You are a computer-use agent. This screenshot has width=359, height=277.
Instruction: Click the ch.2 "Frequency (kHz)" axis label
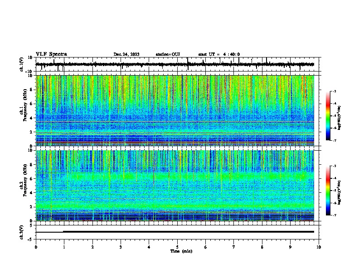click(25, 180)
